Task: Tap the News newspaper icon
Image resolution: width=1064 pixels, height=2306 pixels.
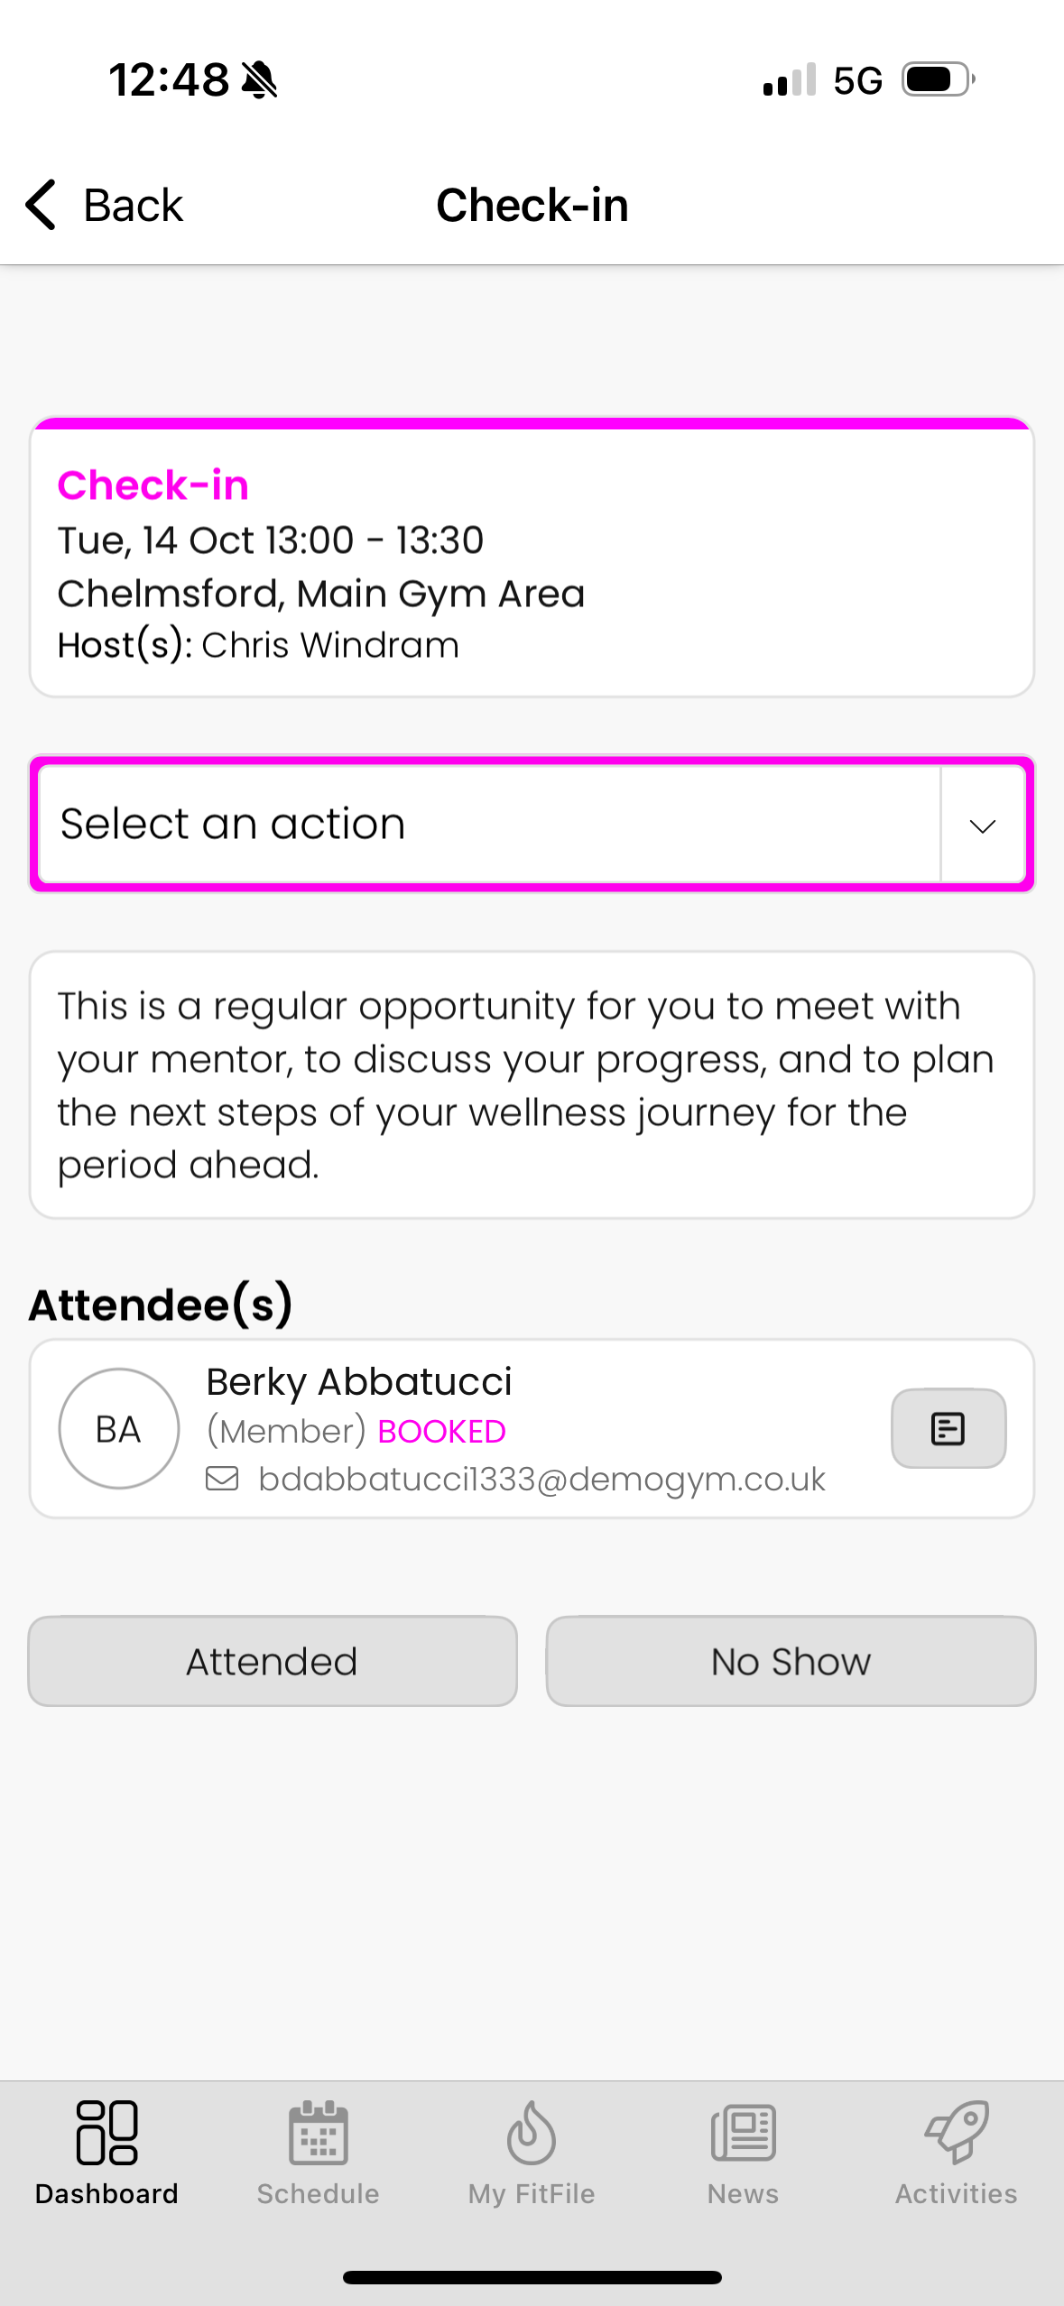Action: tap(743, 2133)
